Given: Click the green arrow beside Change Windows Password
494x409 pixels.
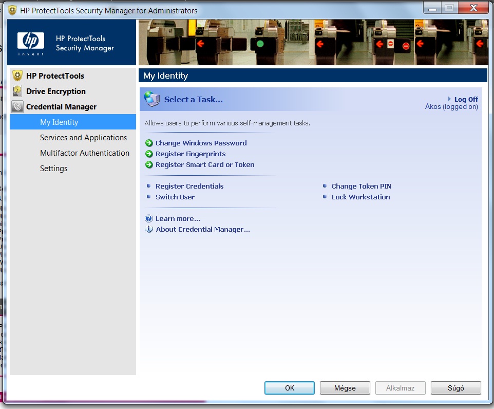Looking at the screenshot, I should [x=149, y=143].
